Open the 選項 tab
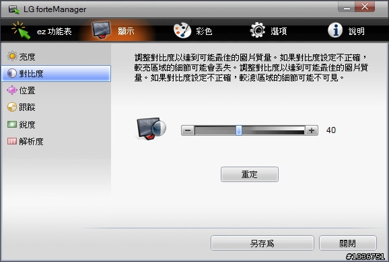 point(268,31)
